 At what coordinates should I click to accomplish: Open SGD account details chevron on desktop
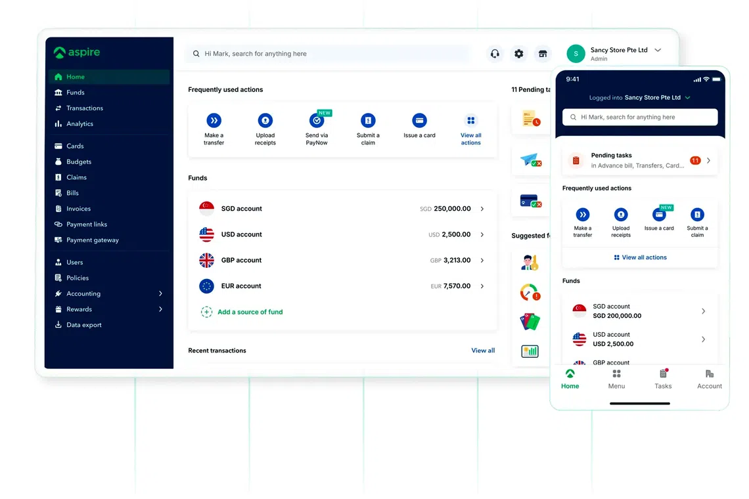click(x=482, y=209)
